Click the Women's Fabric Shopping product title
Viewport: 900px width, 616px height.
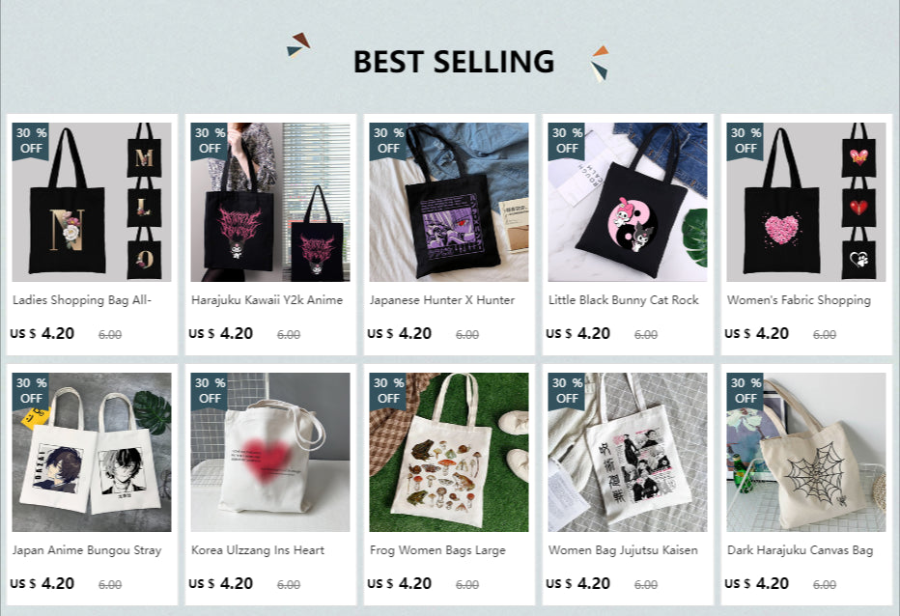pos(799,300)
